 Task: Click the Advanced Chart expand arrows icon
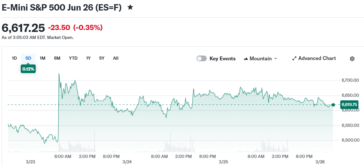click(294, 58)
